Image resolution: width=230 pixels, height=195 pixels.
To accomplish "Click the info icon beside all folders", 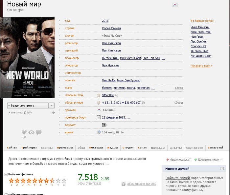I will click(x=53, y=112).
